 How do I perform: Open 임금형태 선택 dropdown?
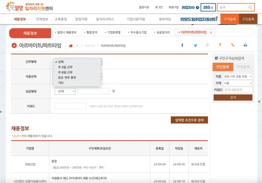pos(65,91)
